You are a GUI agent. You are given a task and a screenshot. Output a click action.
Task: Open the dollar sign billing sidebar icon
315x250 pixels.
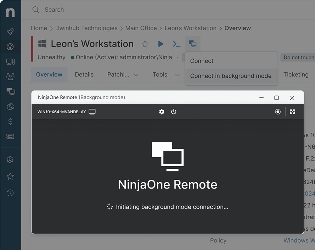(x=10, y=121)
